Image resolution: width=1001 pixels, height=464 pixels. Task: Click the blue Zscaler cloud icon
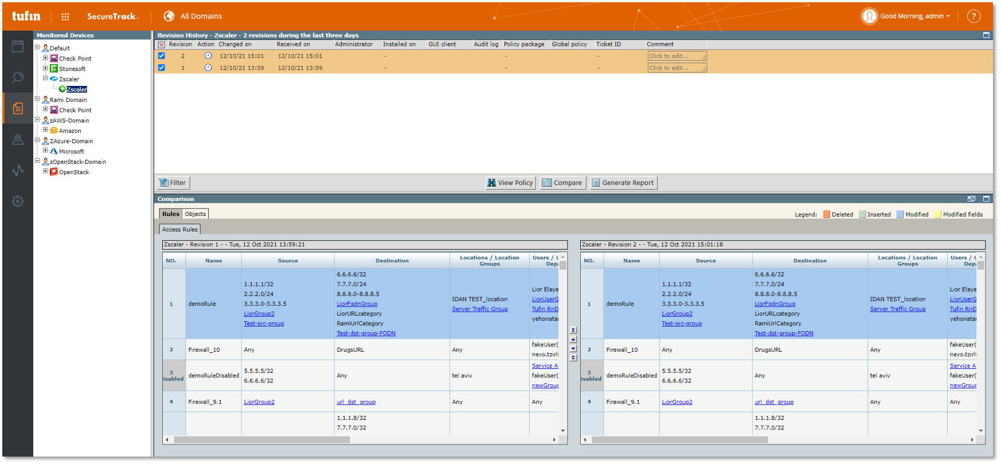(x=54, y=79)
